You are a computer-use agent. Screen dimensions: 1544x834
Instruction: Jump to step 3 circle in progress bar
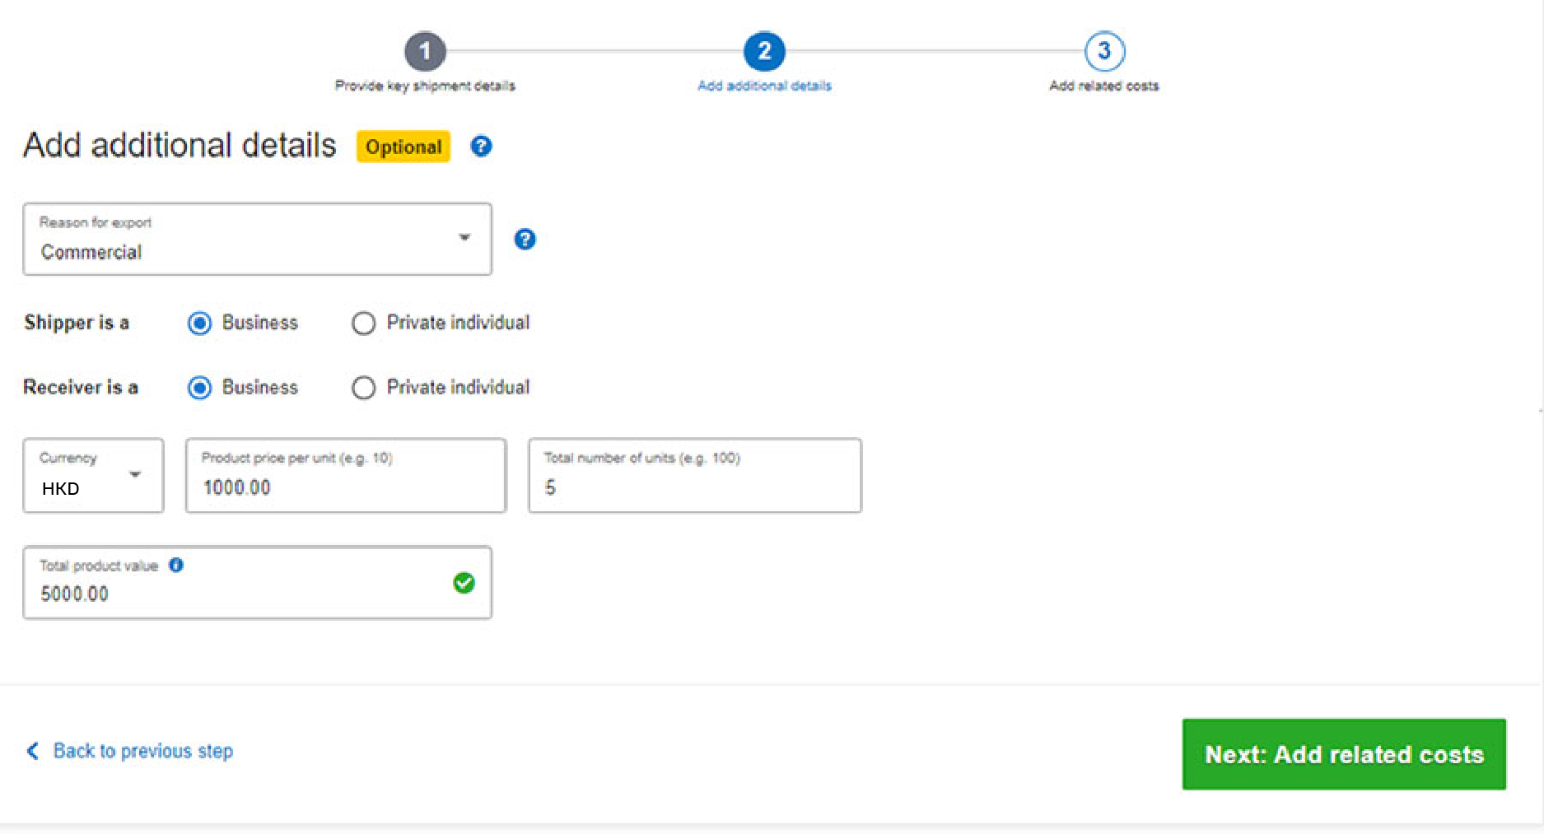point(1104,51)
